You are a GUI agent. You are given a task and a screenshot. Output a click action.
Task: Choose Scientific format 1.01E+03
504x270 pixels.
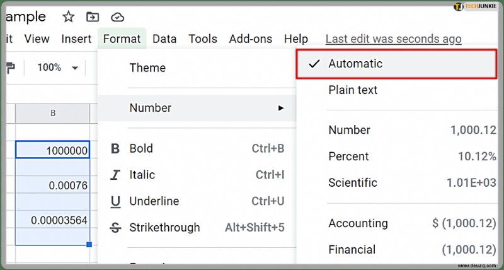click(x=397, y=183)
